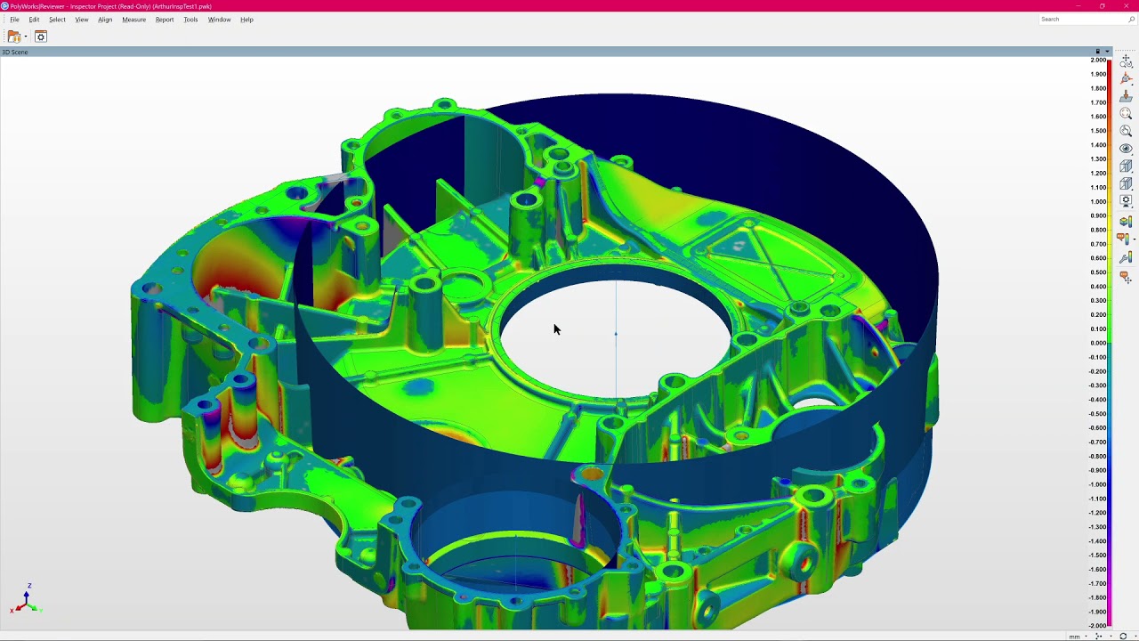Click the mm units indicator in status bar

(1074, 637)
